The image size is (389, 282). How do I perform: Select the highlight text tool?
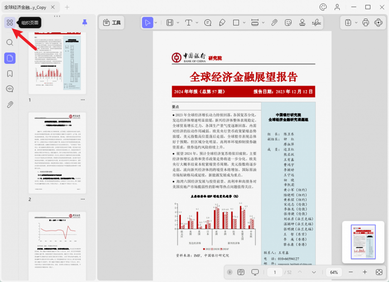coord(170,22)
